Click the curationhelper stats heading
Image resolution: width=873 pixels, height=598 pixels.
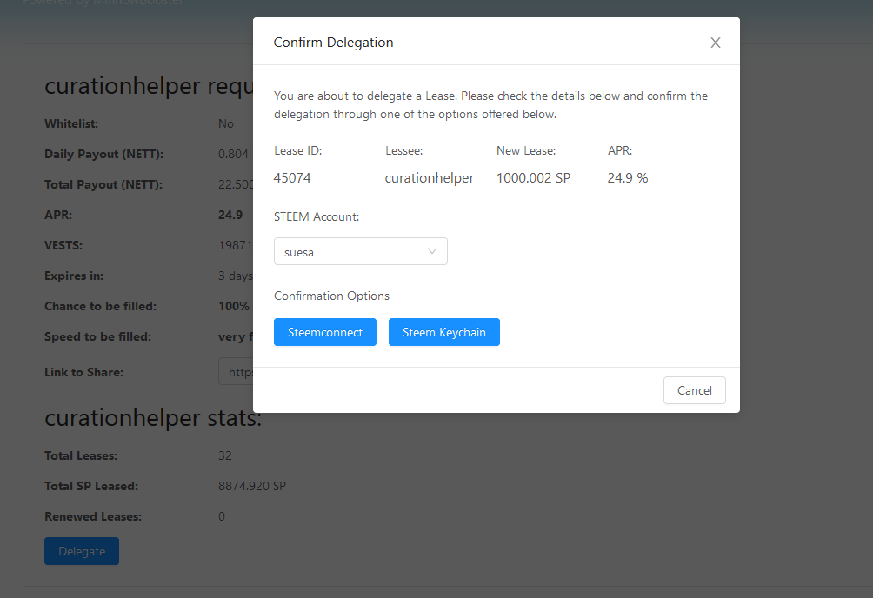pyautogui.click(x=153, y=418)
